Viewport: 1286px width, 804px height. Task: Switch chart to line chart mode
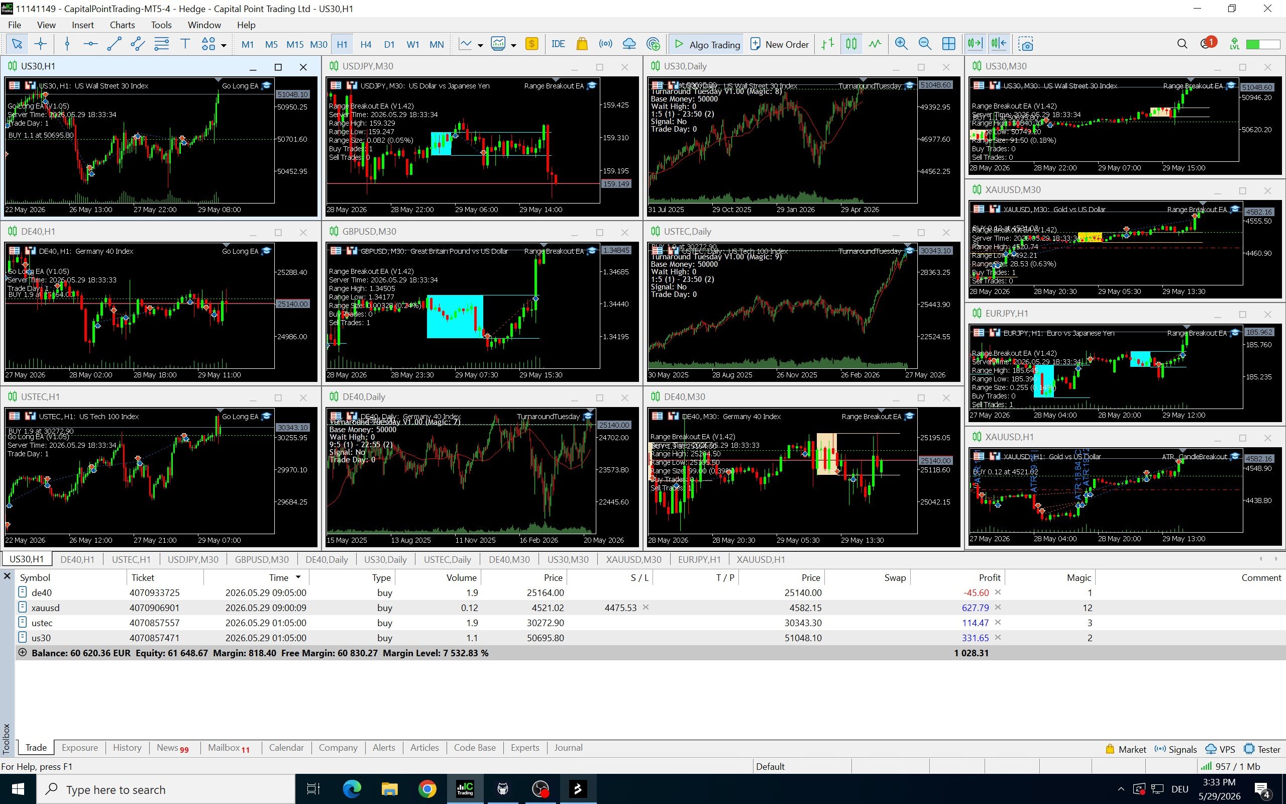click(x=875, y=44)
